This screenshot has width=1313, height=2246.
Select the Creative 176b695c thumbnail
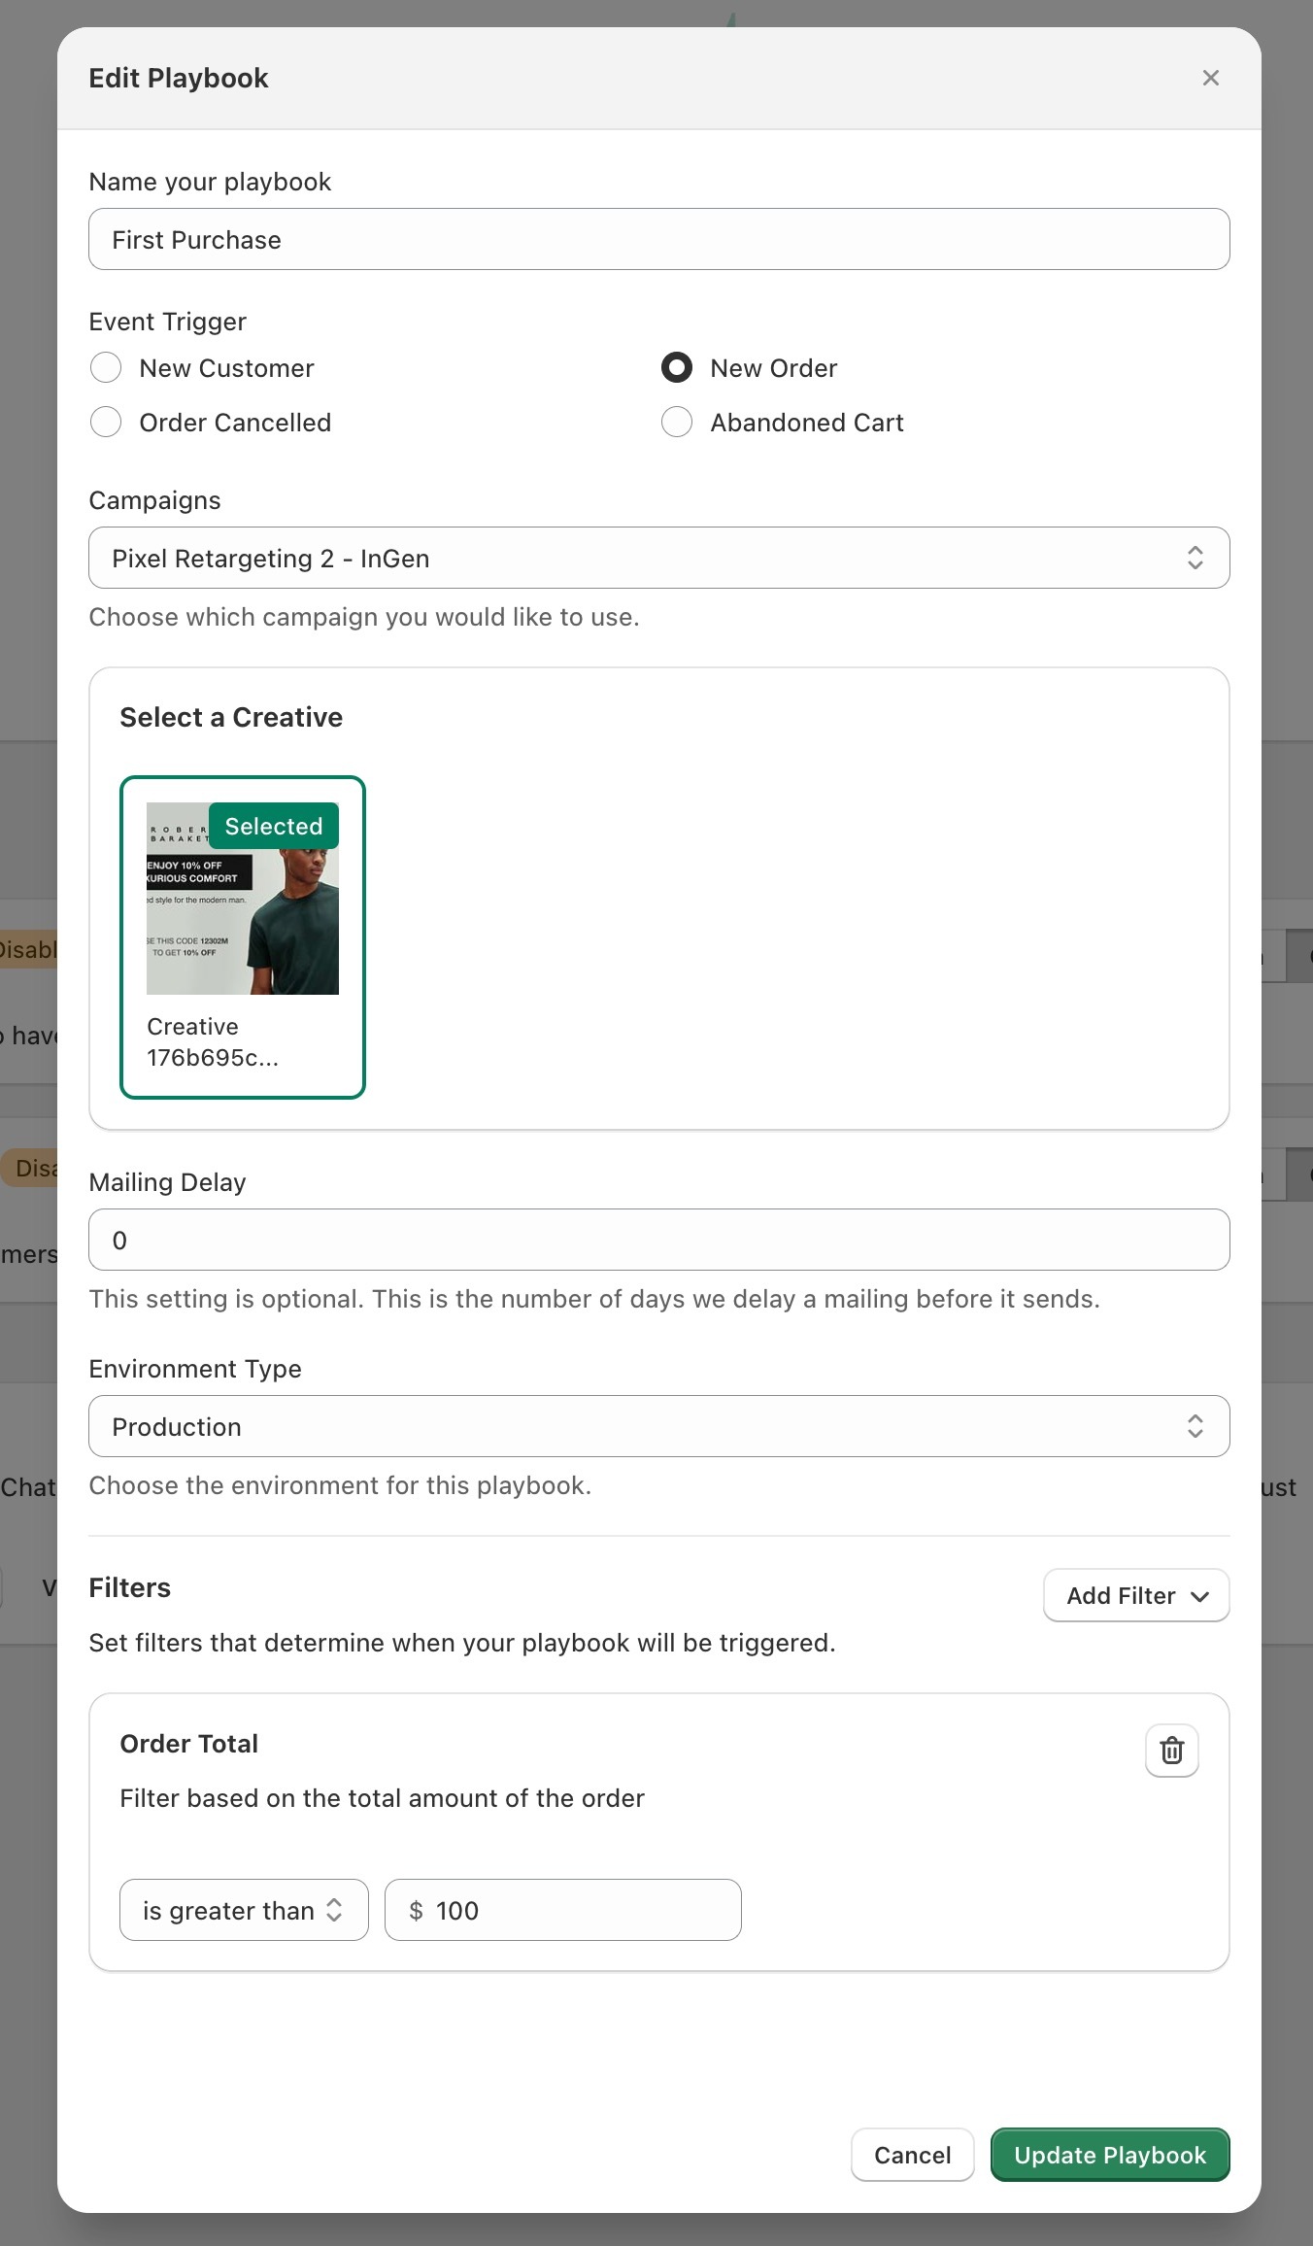243,899
